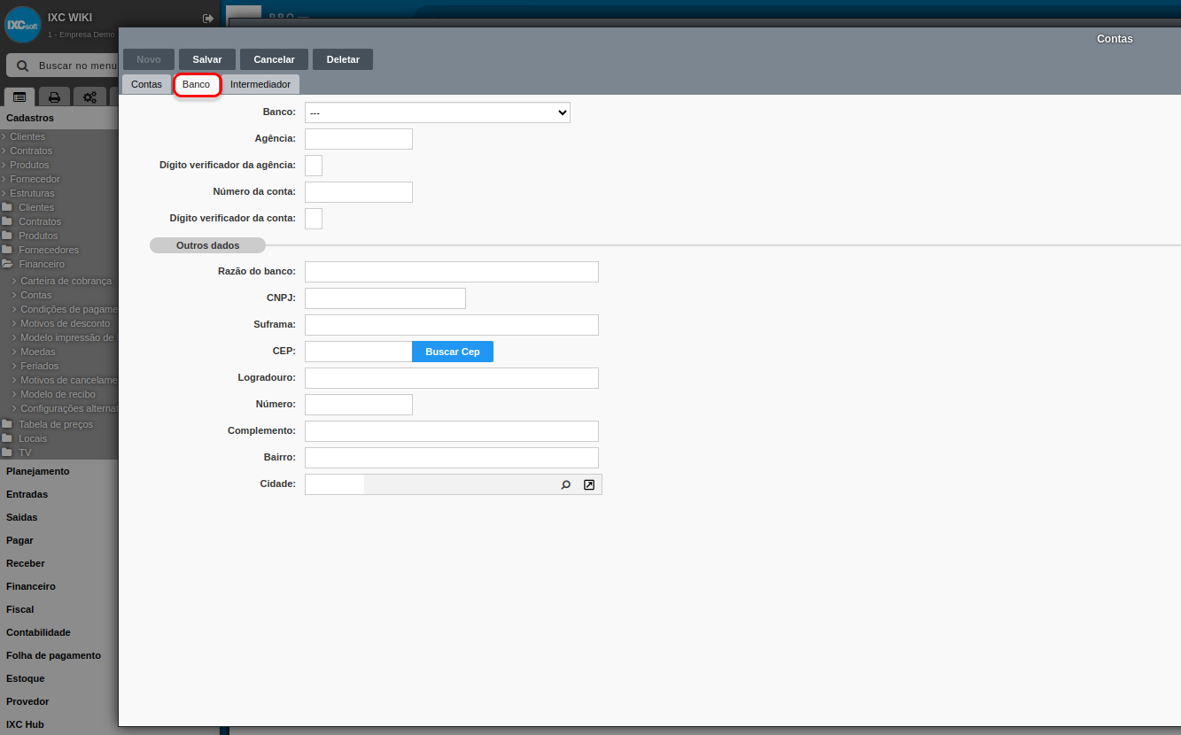The image size is (1181, 735).
Task: Open the Pagar menu section
Action: (x=19, y=540)
